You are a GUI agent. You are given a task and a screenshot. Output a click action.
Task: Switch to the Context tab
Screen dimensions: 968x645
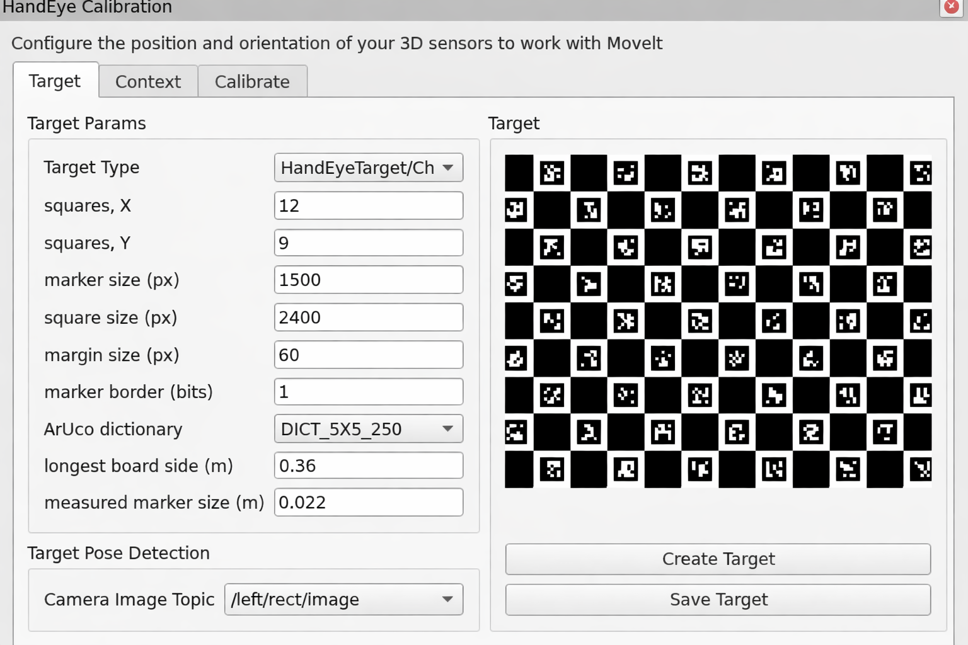click(147, 81)
